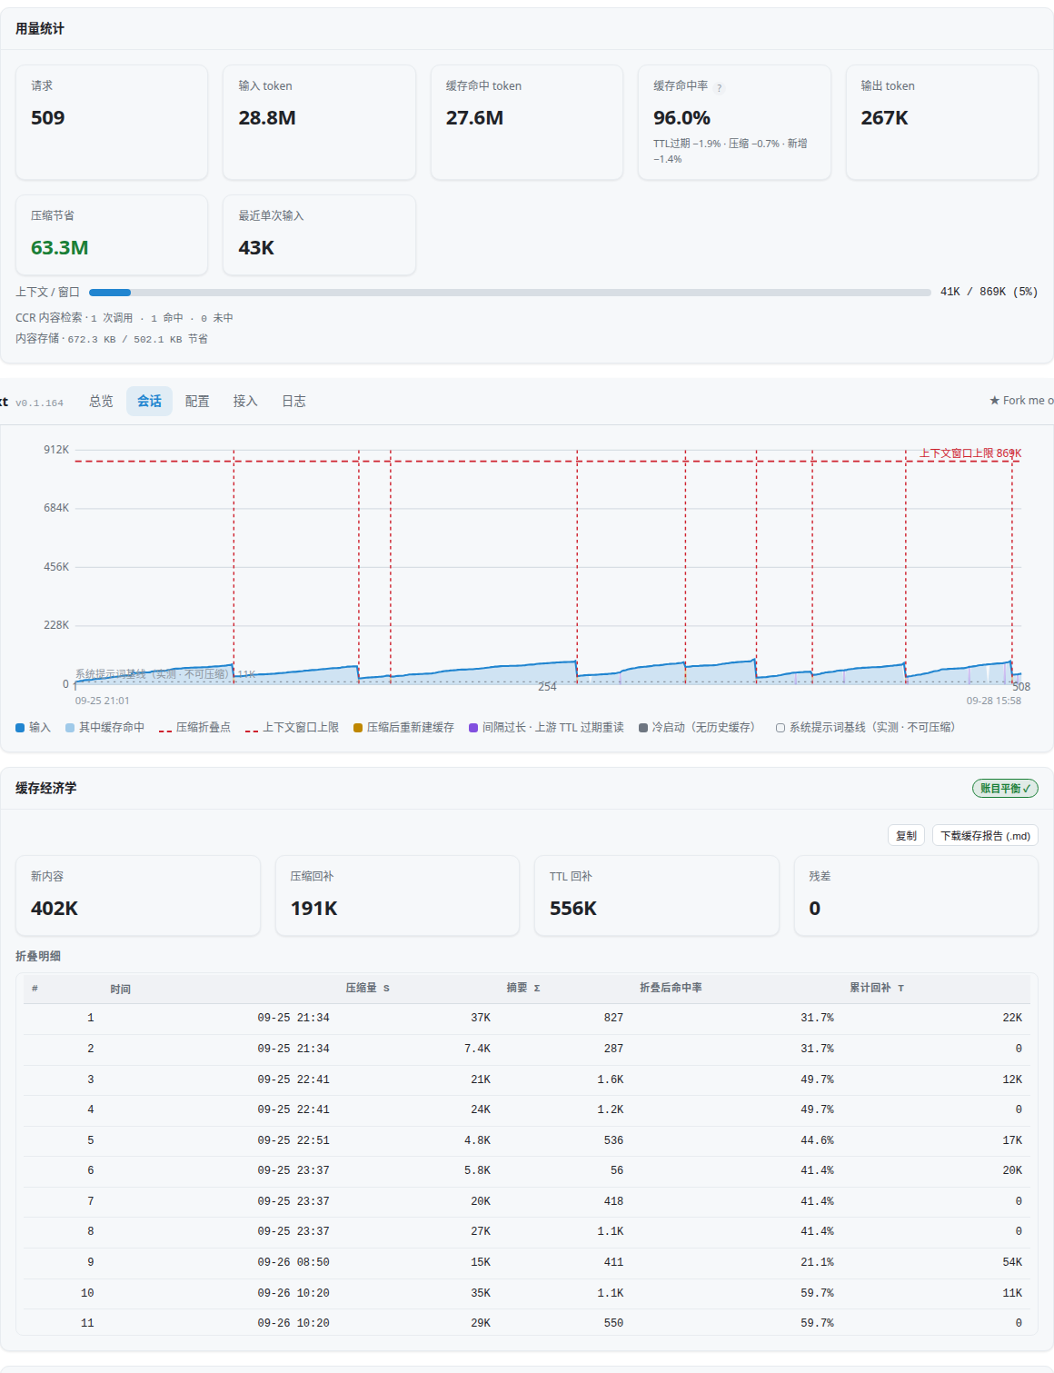
Task: Go to the 日志 tab
Action: click(x=293, y=401)
